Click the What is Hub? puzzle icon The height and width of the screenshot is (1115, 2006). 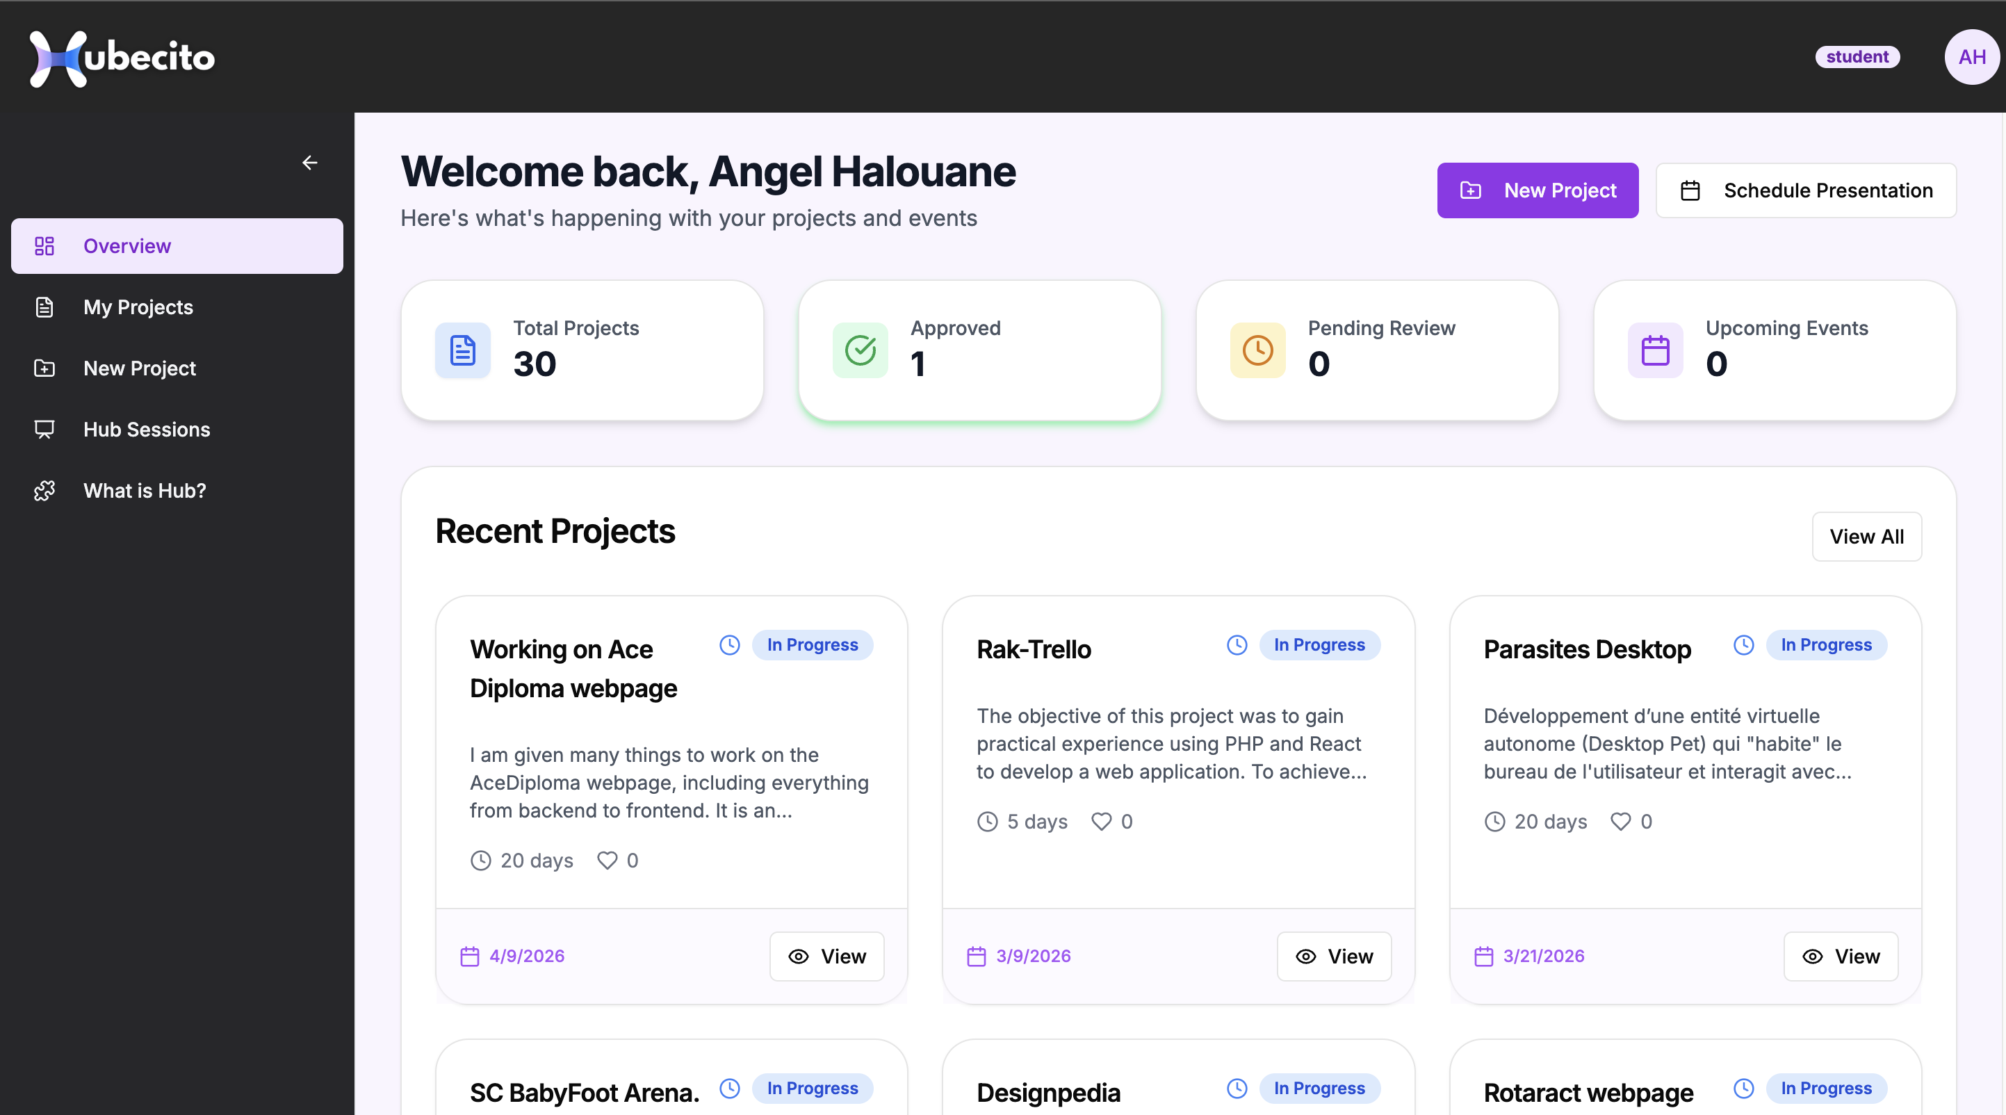pos(44,491)
